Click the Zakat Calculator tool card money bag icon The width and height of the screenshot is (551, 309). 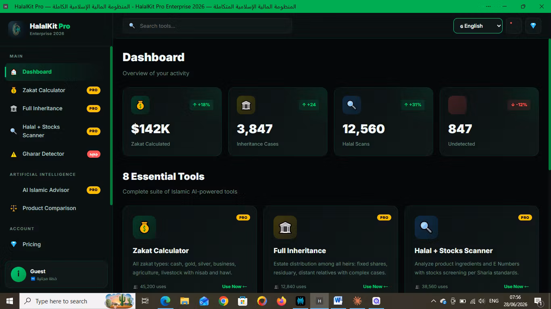tap(144, 227)
